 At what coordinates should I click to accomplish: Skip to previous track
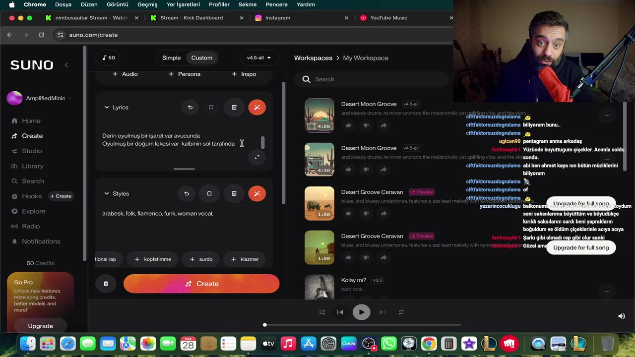[x=340, y=312]
